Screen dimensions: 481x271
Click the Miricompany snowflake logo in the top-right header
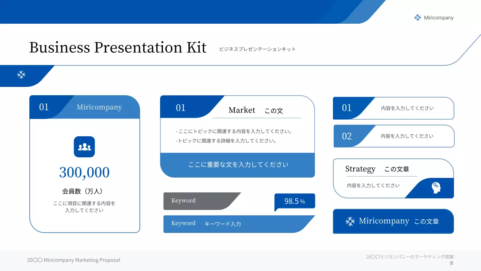[x=417, y=18]
